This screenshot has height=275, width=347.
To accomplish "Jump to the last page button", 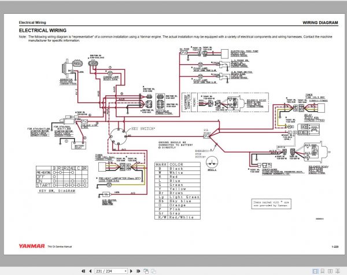I will click(x=138, y=271).
